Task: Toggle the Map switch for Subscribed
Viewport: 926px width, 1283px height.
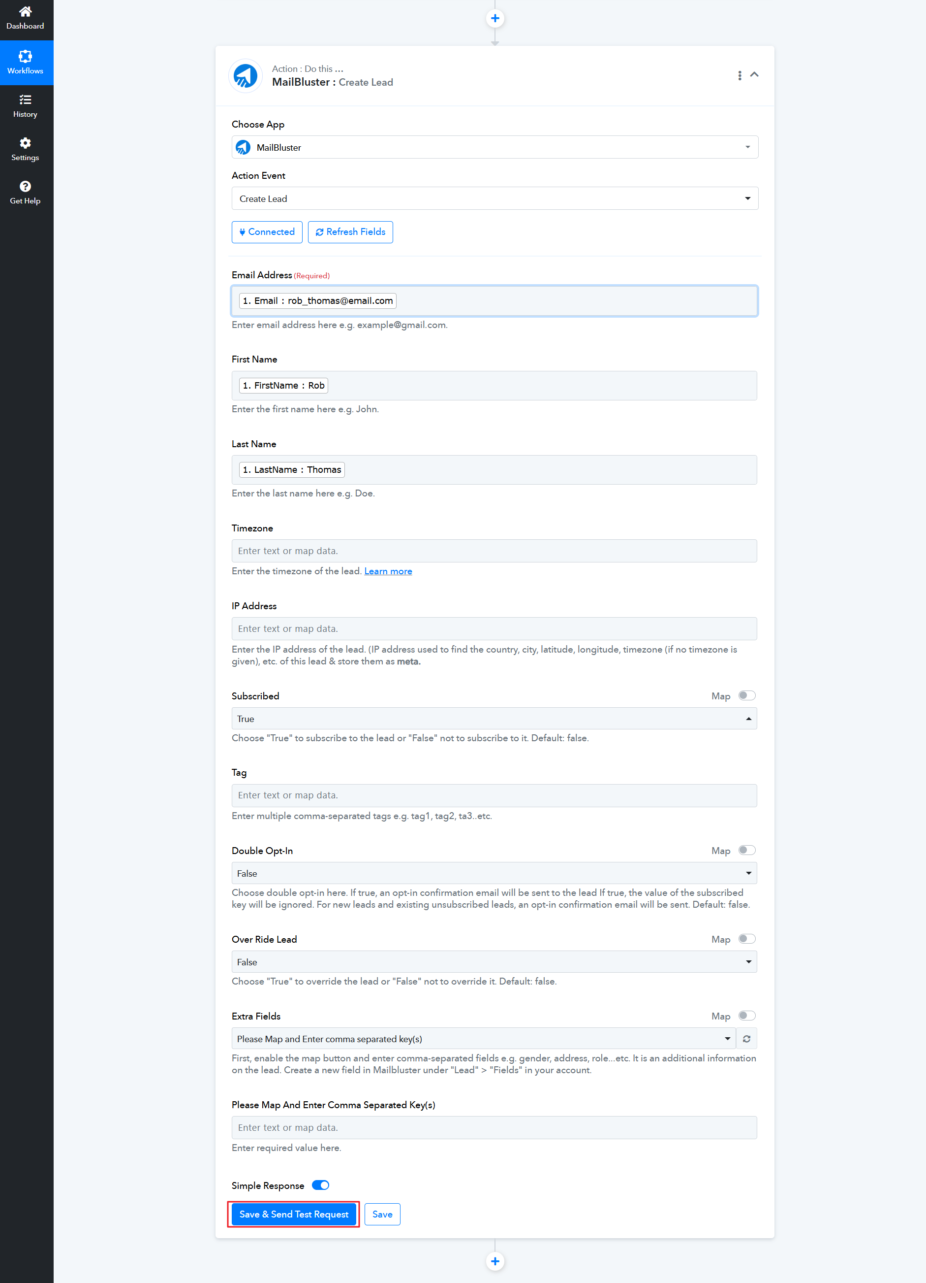Action: coord(746,695)
